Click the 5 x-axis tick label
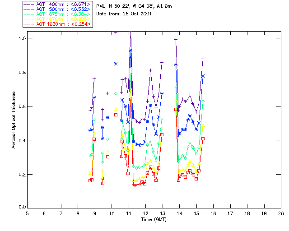Image resolution: width=289 pixels, height=231 pixels. [x=27, y=213]
